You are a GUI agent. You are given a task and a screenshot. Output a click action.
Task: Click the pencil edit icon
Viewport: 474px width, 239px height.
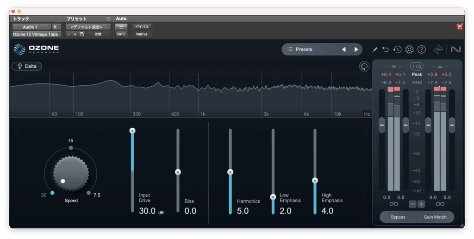click(375, 49)
